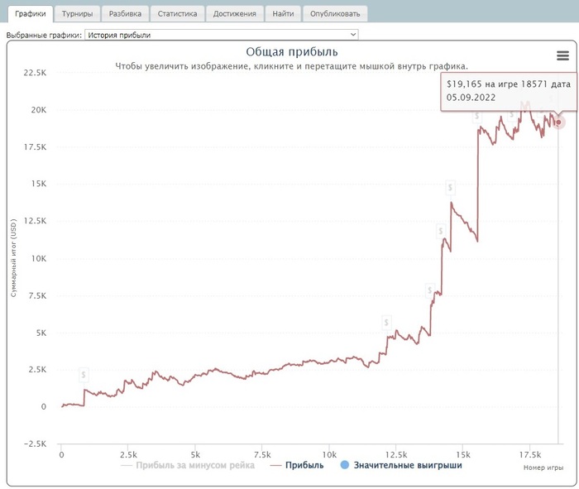
Task: Click the y-axis label 20K
Action: (39, 110)
